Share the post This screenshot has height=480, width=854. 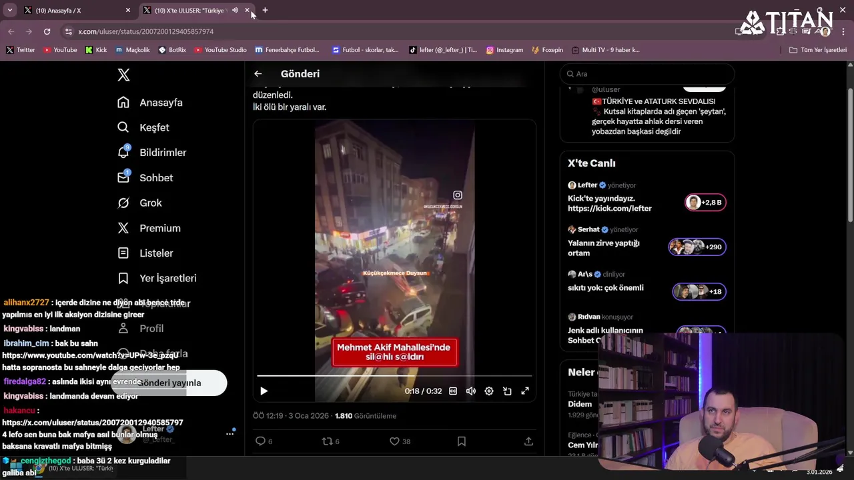(528, 441)
